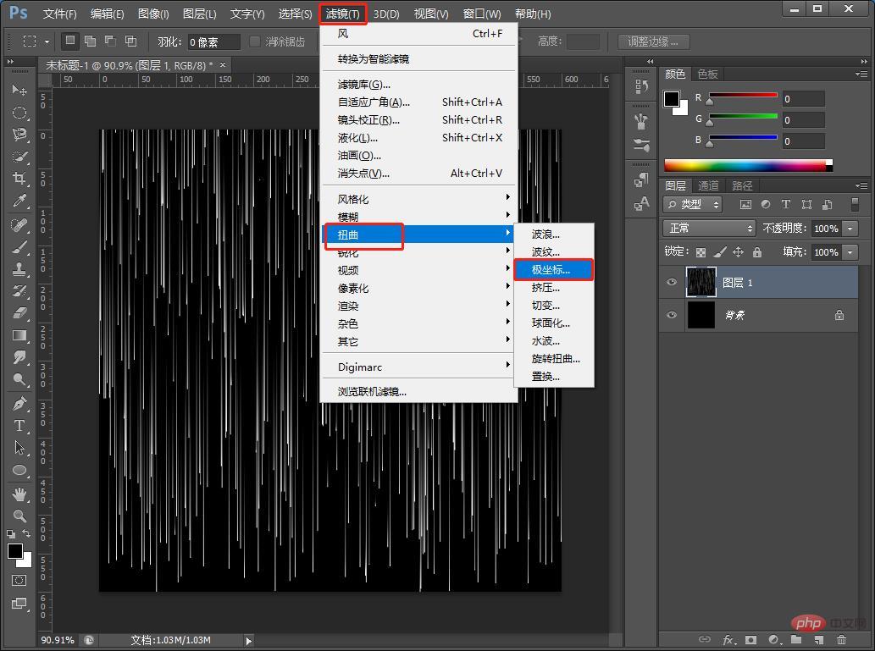This screenshot has height=651, width=875.
Task: Open the opacity 不透明度 dropdown arrow
Action: click(x=850, y=229)
